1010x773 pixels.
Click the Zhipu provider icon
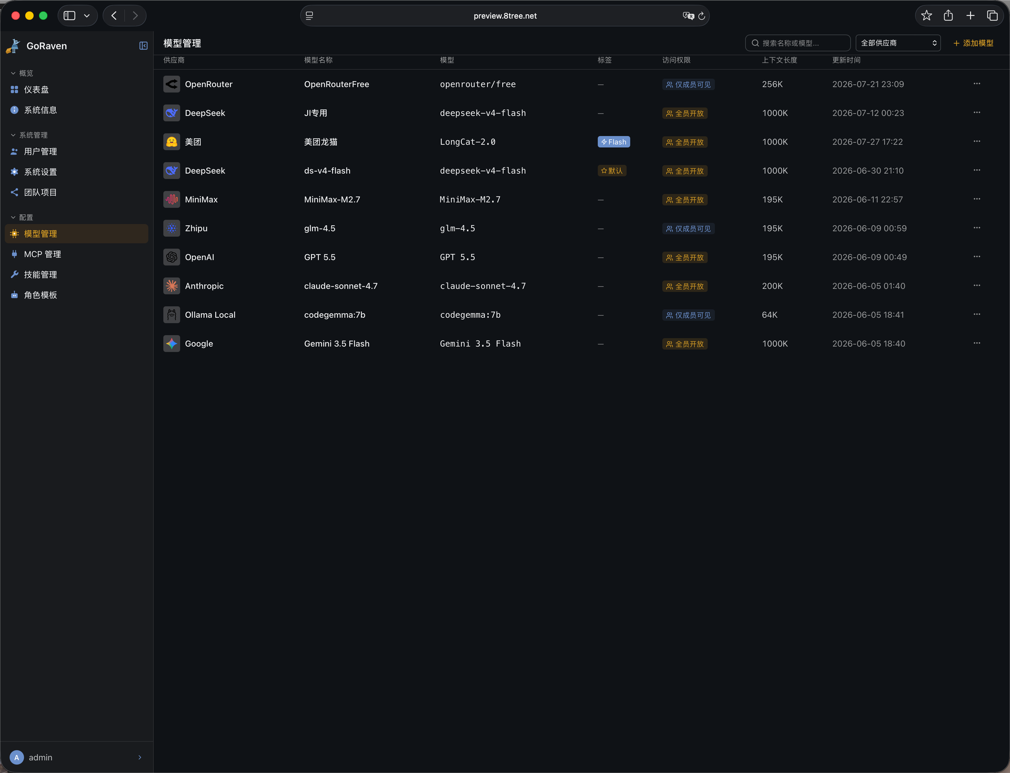[171, 228]
